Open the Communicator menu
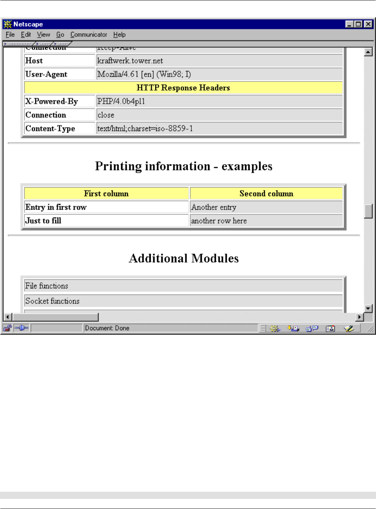Image resolution: width=376 pixels, height=509 pixels. point(89,35)
